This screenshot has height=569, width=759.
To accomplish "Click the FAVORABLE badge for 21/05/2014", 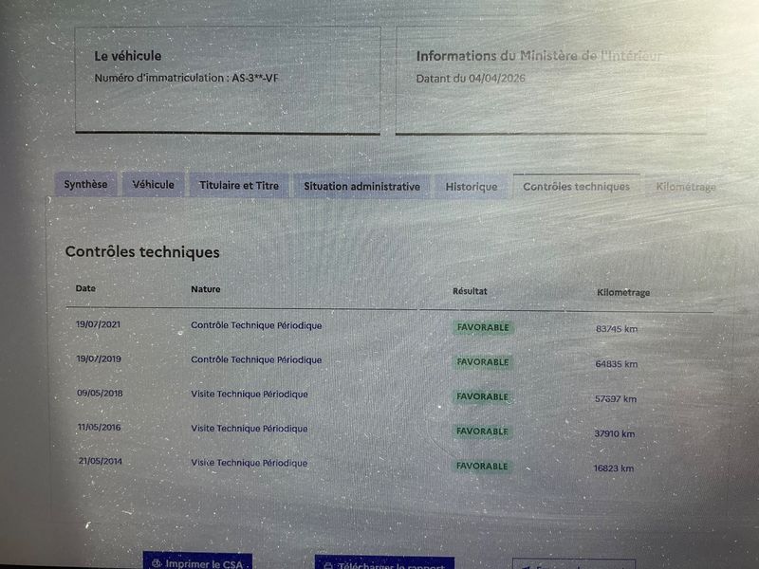I will (482, 467).
